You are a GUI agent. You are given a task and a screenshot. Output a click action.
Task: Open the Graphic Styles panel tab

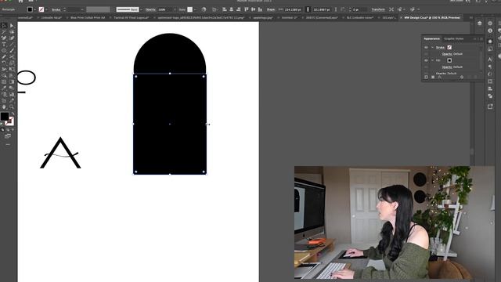point(454,38)
